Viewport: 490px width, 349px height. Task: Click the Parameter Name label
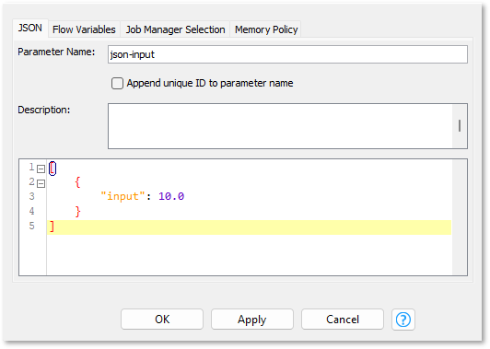click(x=56, y=52)
